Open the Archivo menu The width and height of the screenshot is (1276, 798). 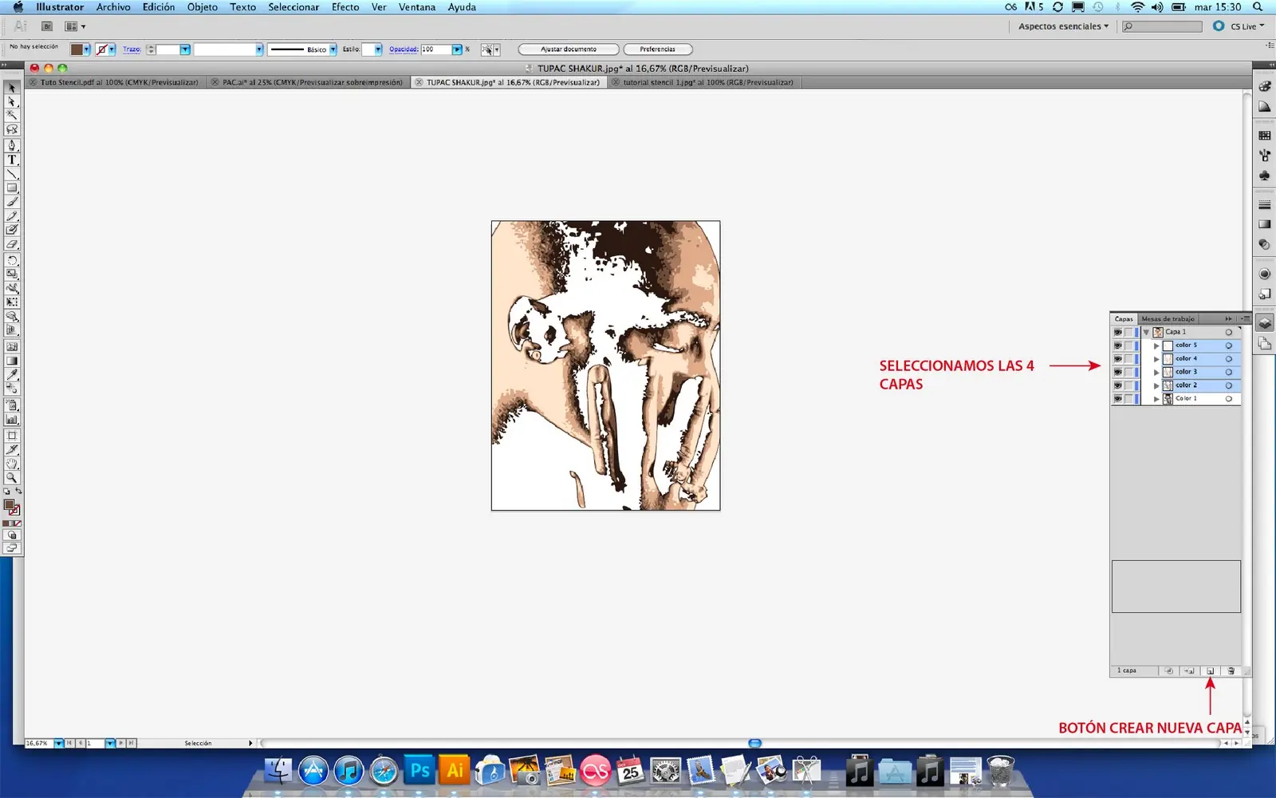(x=113, y=7)
